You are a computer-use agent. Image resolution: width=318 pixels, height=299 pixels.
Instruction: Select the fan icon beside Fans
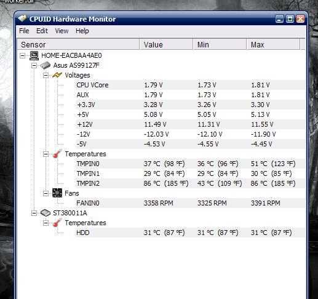pyautogui.click(x=57, y=193)
